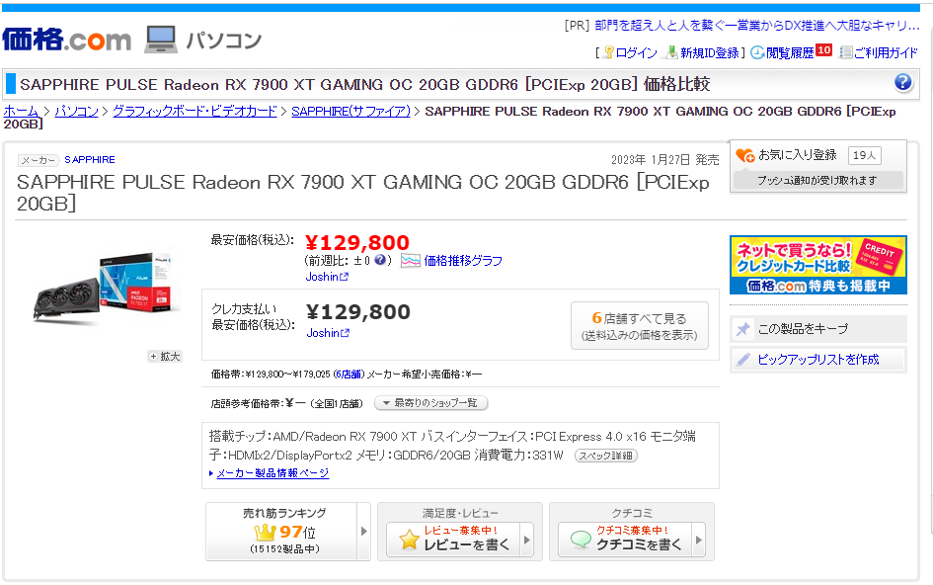Open メーカー製品情報ページ link
Viewport: 933px width, 585px height.
click(272, 473)
